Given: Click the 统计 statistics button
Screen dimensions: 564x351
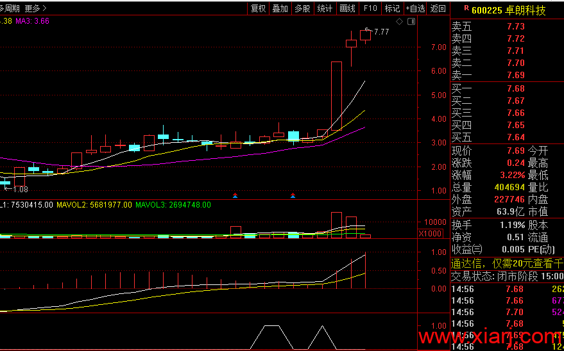Looking at the screenshot, I should [x=325, y=8].
